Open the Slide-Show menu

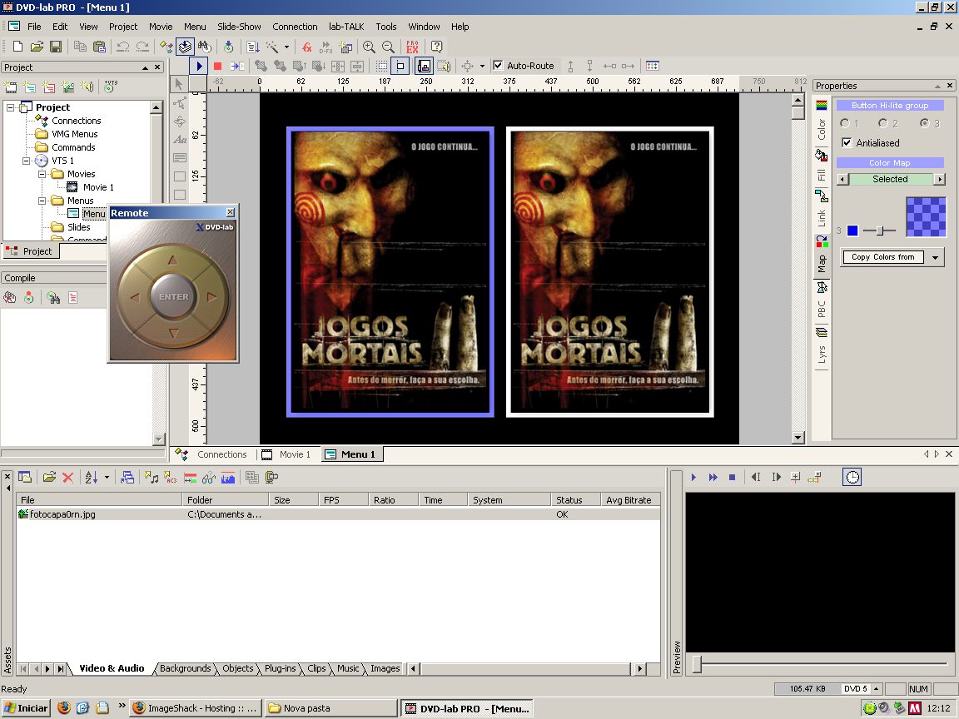239,27
